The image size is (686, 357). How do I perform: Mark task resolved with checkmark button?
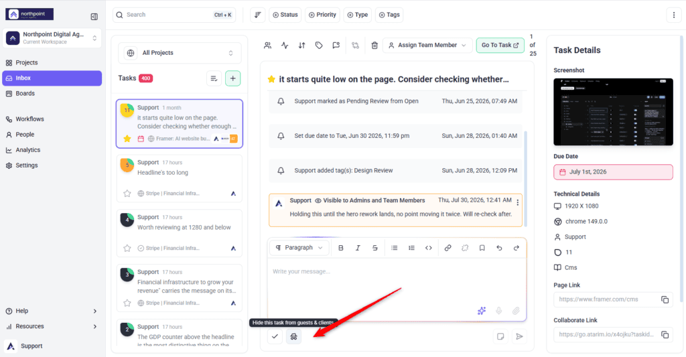point(275,336)
